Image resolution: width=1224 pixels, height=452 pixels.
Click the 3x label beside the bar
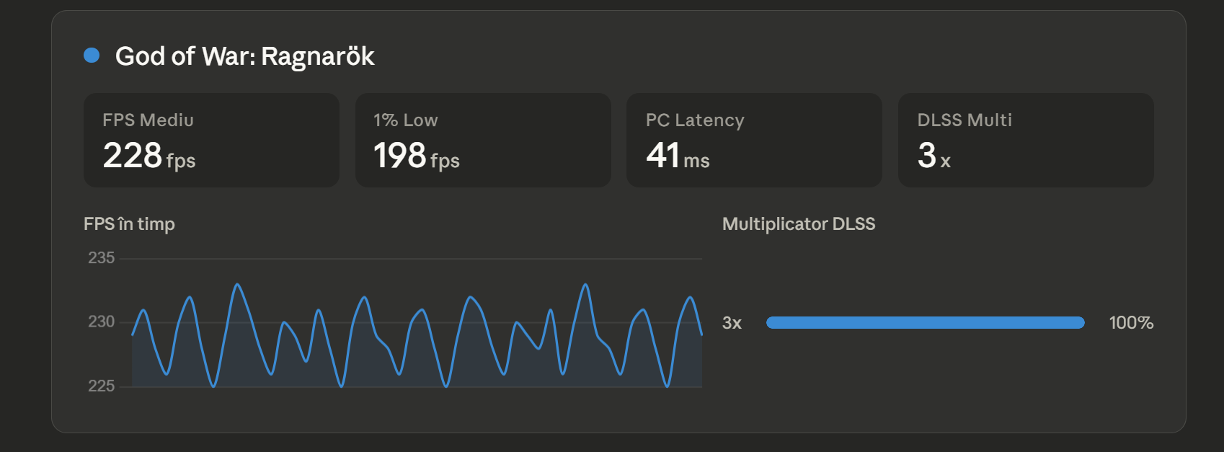[x=732, y=323]
